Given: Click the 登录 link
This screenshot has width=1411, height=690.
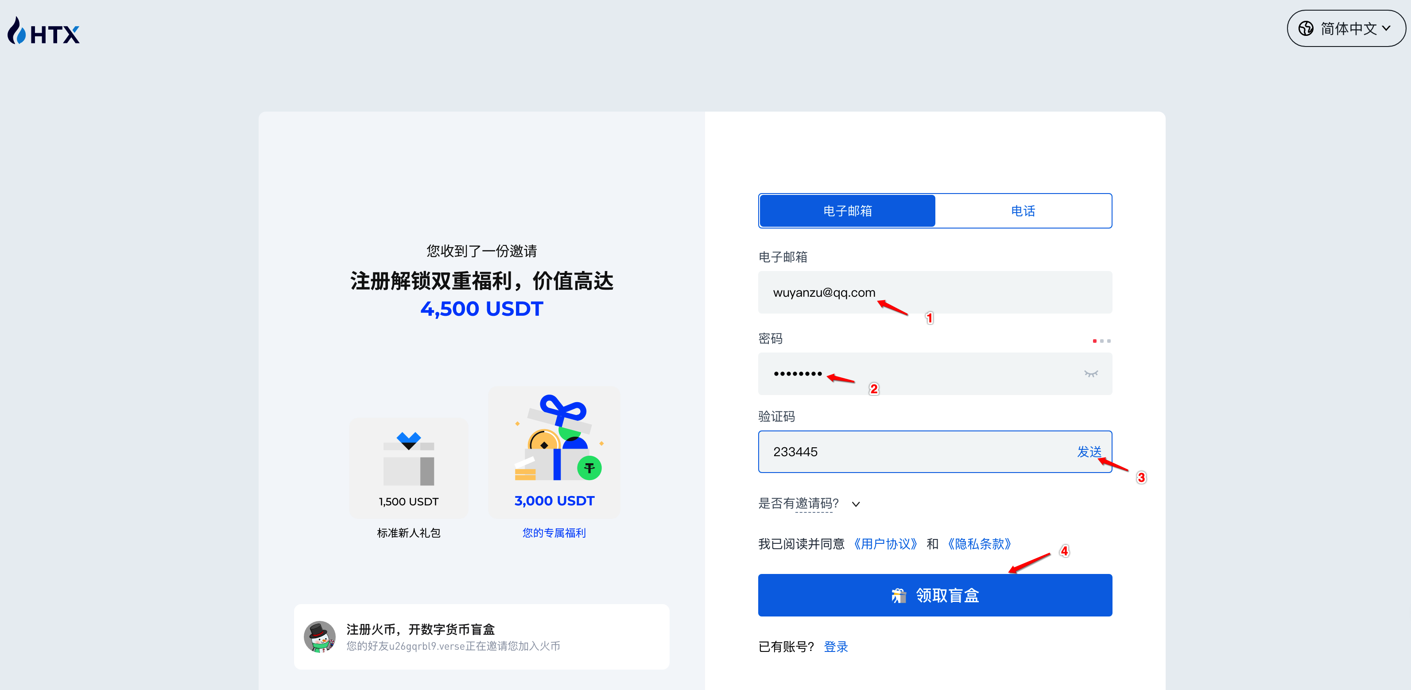Looking at the screenshot, I should pos(835,647).
